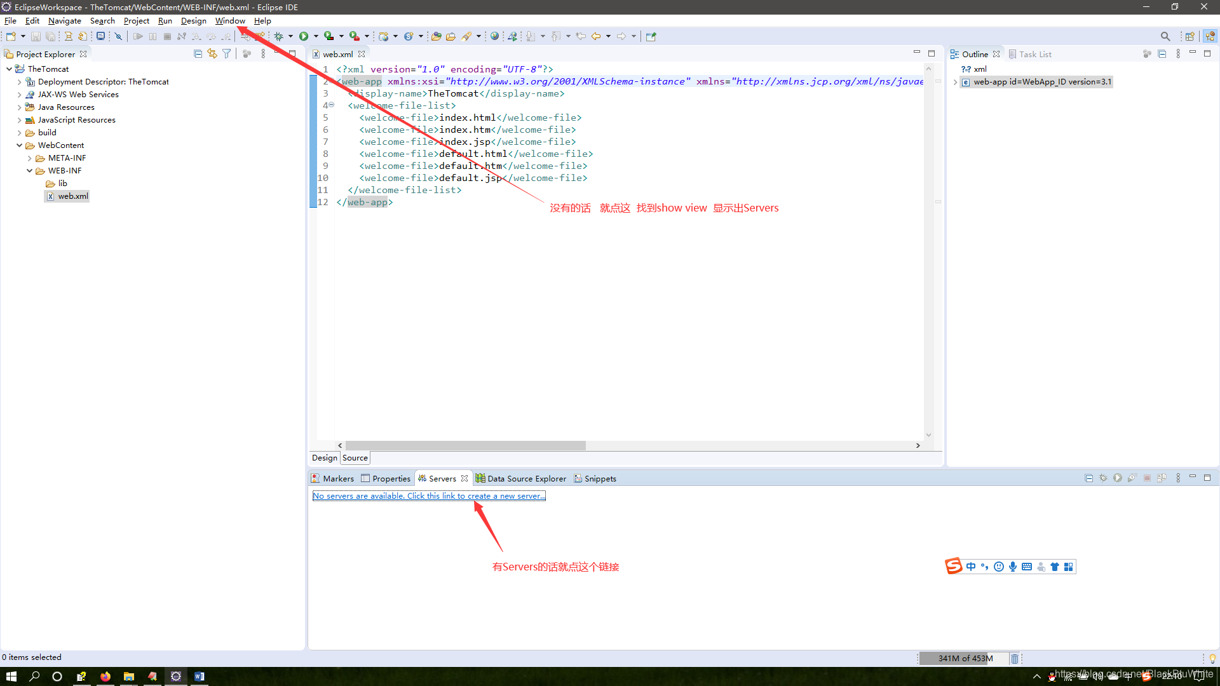Expand Deployment Descriptor: TheTomcat node
Viewport: 1220px width, 686px height.
tap(19, 82)
